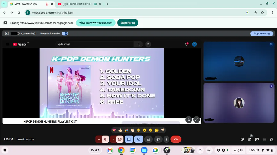Raise hand in the meeting
Viewport: 277px width, 155px height.
(x=158, y=139)
